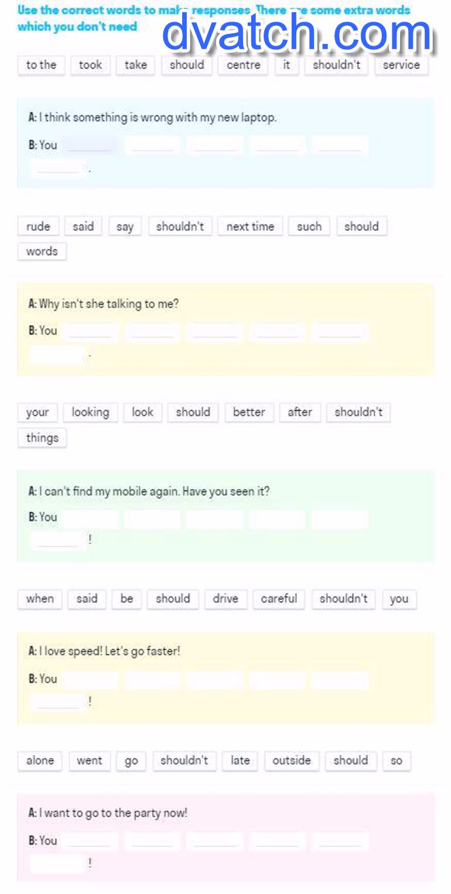Pick the 'careful' word tile
The image size is (451, 894).
click(x=279, y=599)
